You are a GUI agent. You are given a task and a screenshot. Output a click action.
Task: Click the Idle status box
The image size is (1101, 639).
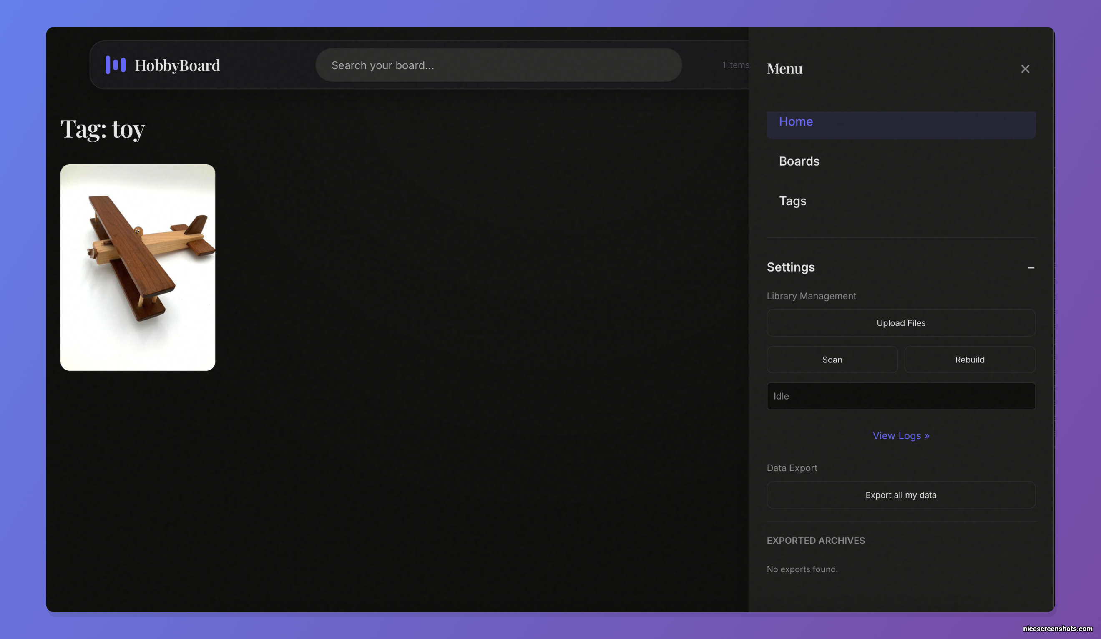pyautogui.click(x=900, y=396)
